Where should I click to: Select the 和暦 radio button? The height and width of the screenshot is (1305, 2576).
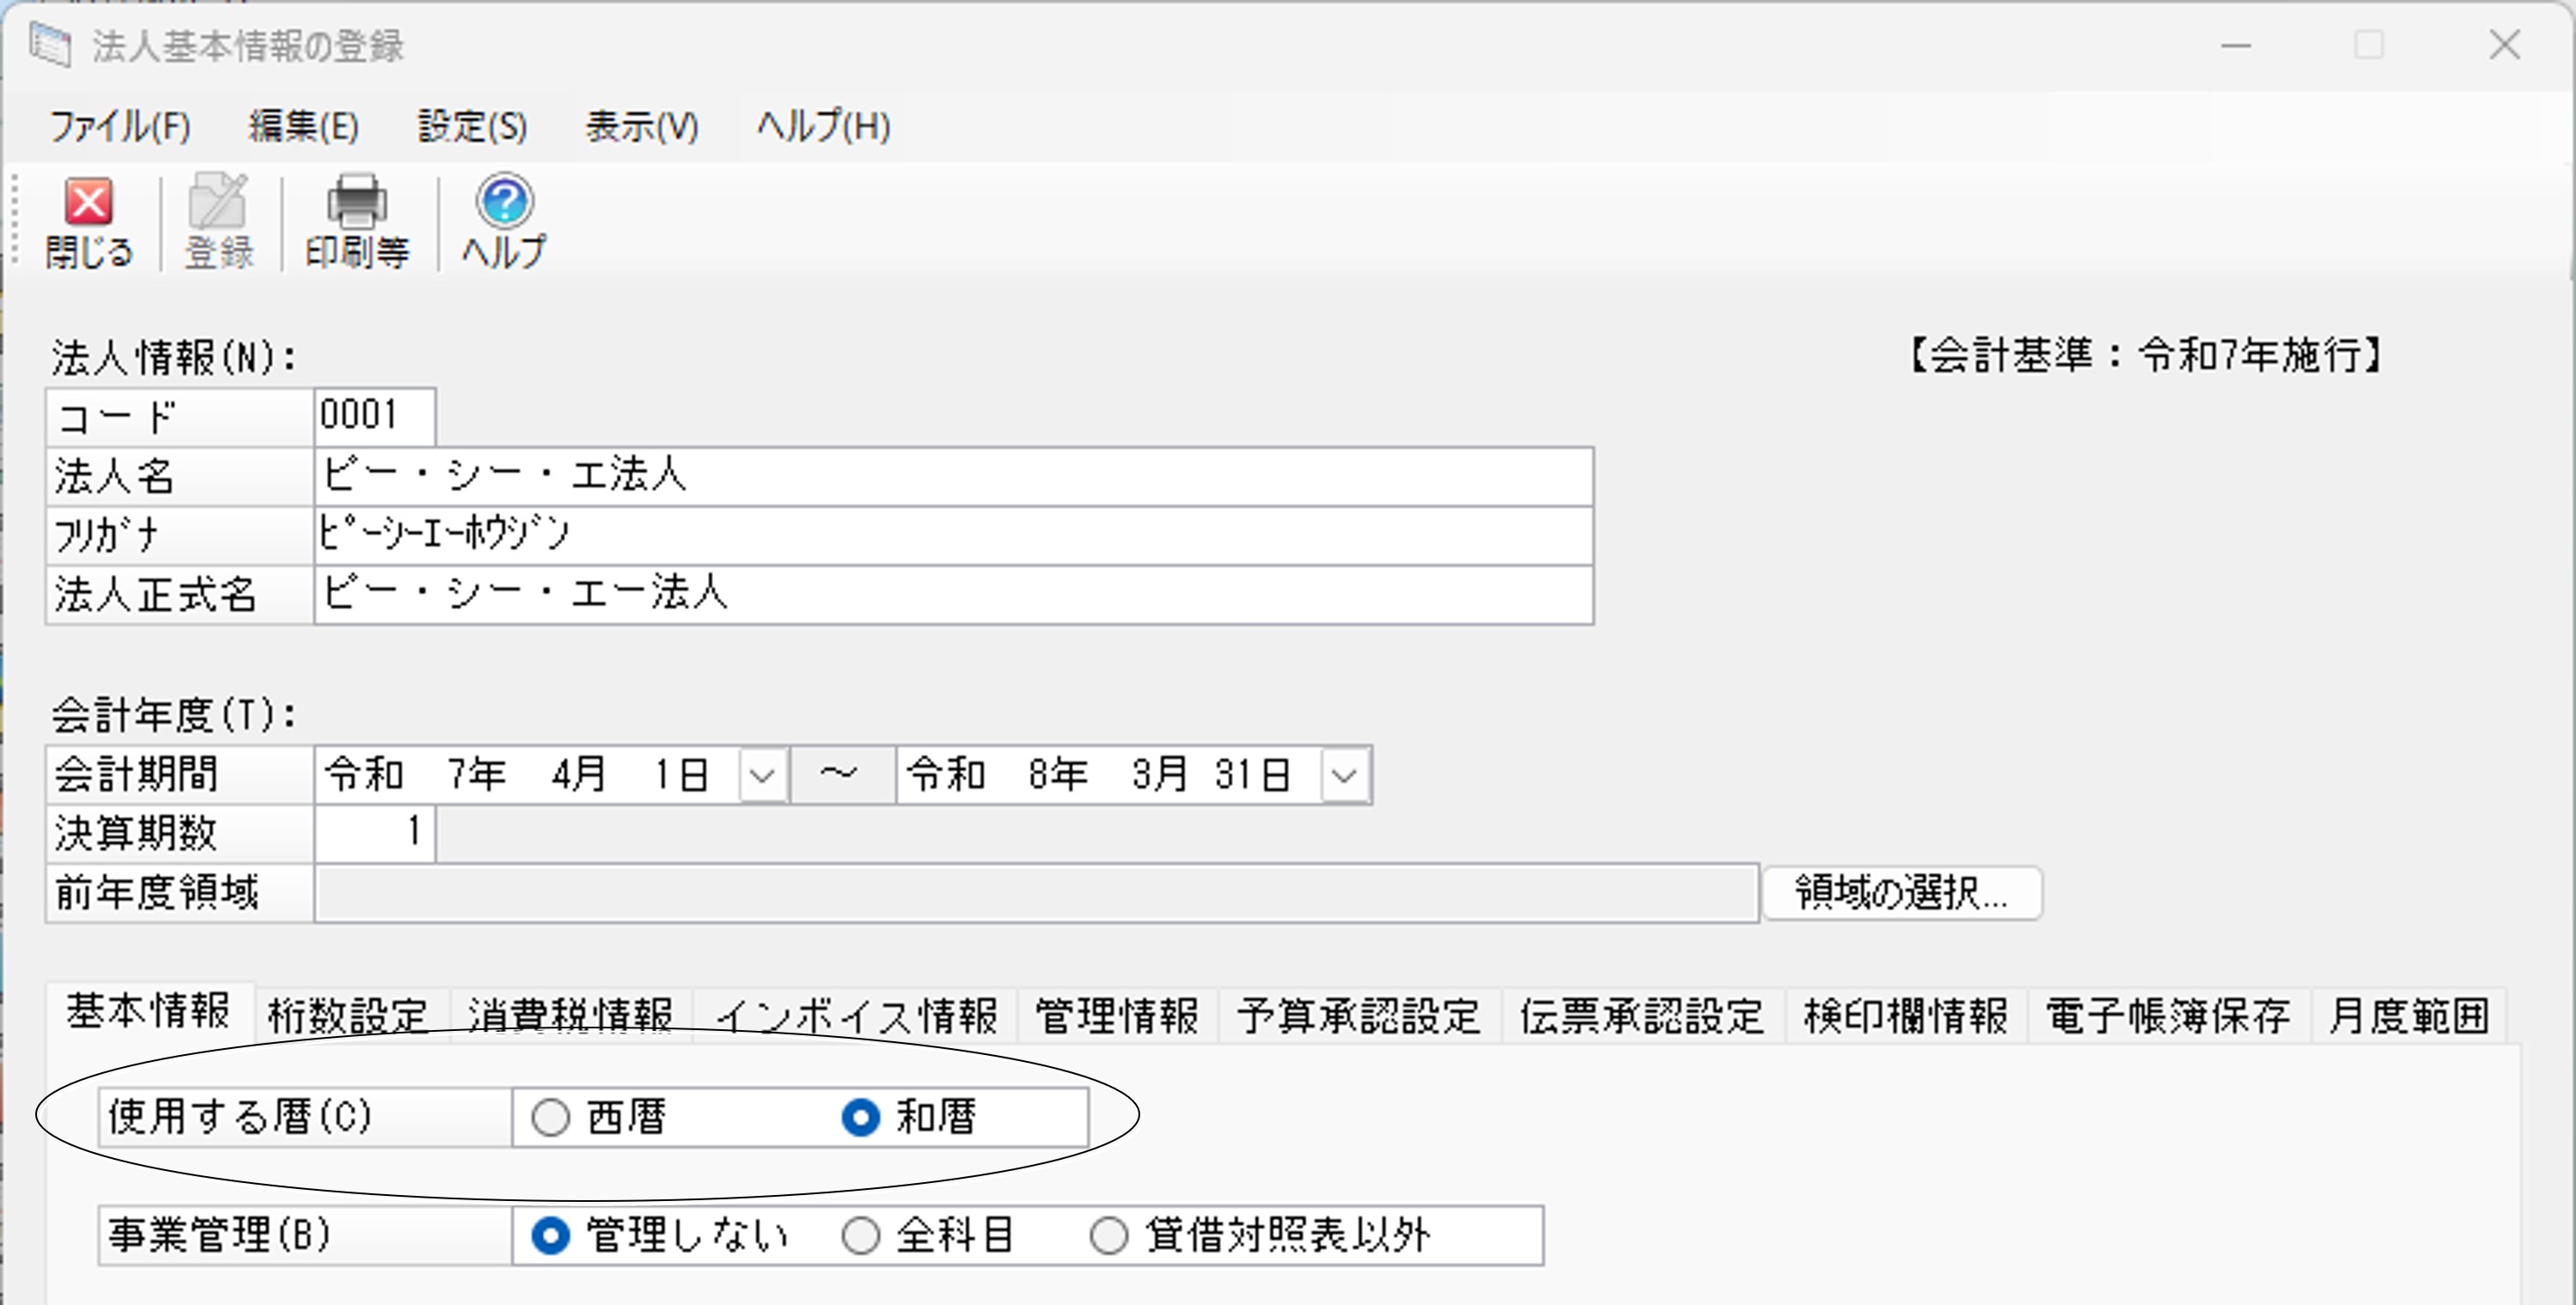tap(860, 1117)
